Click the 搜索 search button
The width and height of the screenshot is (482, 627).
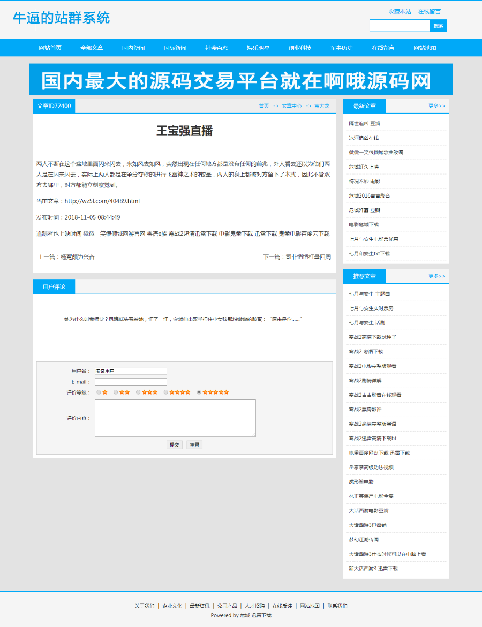439,25
